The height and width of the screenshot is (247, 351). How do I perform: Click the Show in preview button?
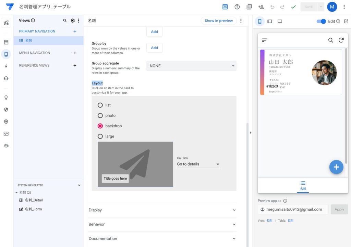tap(219, 21)
